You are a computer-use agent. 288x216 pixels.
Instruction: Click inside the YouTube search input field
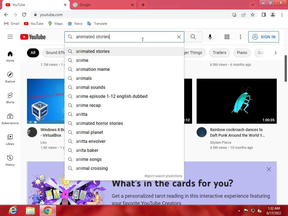coord(124,37)
